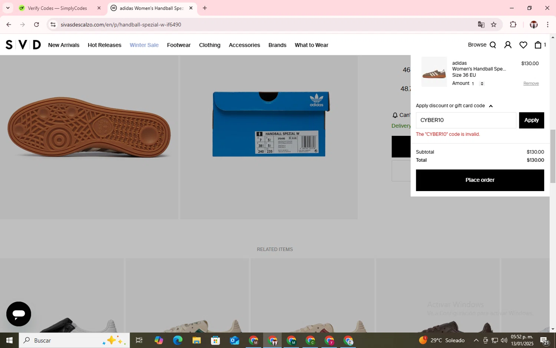This screenshot has width=556, height=348.
Task: Open the live chat bubble
Action: click(19, 314)
